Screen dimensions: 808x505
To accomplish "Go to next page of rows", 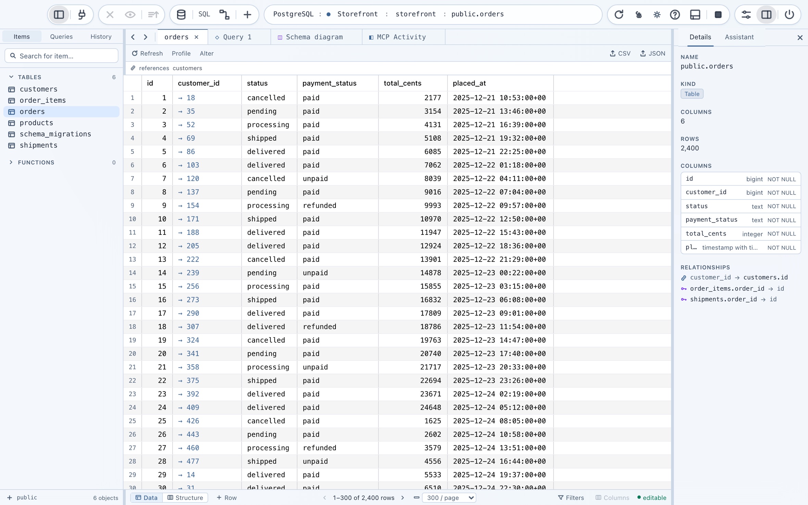I will pyautogui.click(x=403, y=497).
